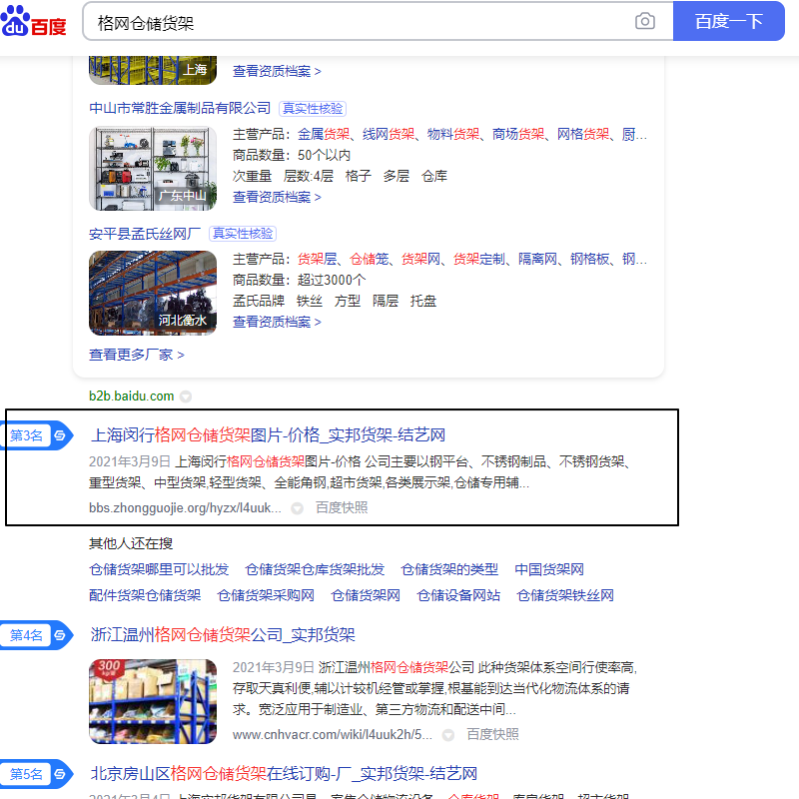Open 中山市常胜金属制品有限公司 company link
799x799 pixels.
[180, 108]
